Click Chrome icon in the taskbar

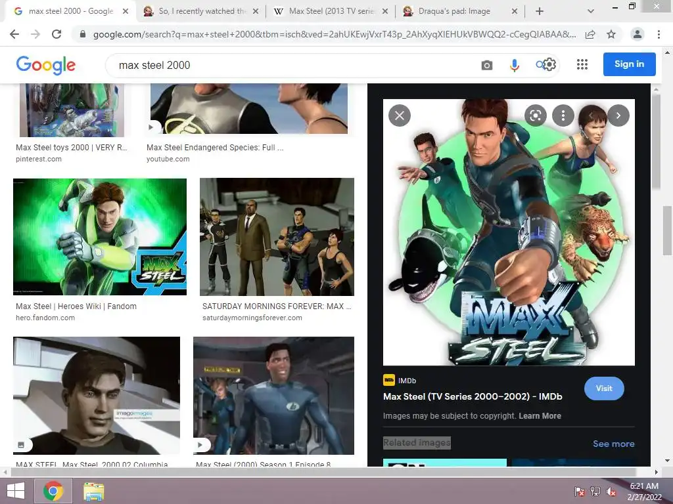click(53, 491)
